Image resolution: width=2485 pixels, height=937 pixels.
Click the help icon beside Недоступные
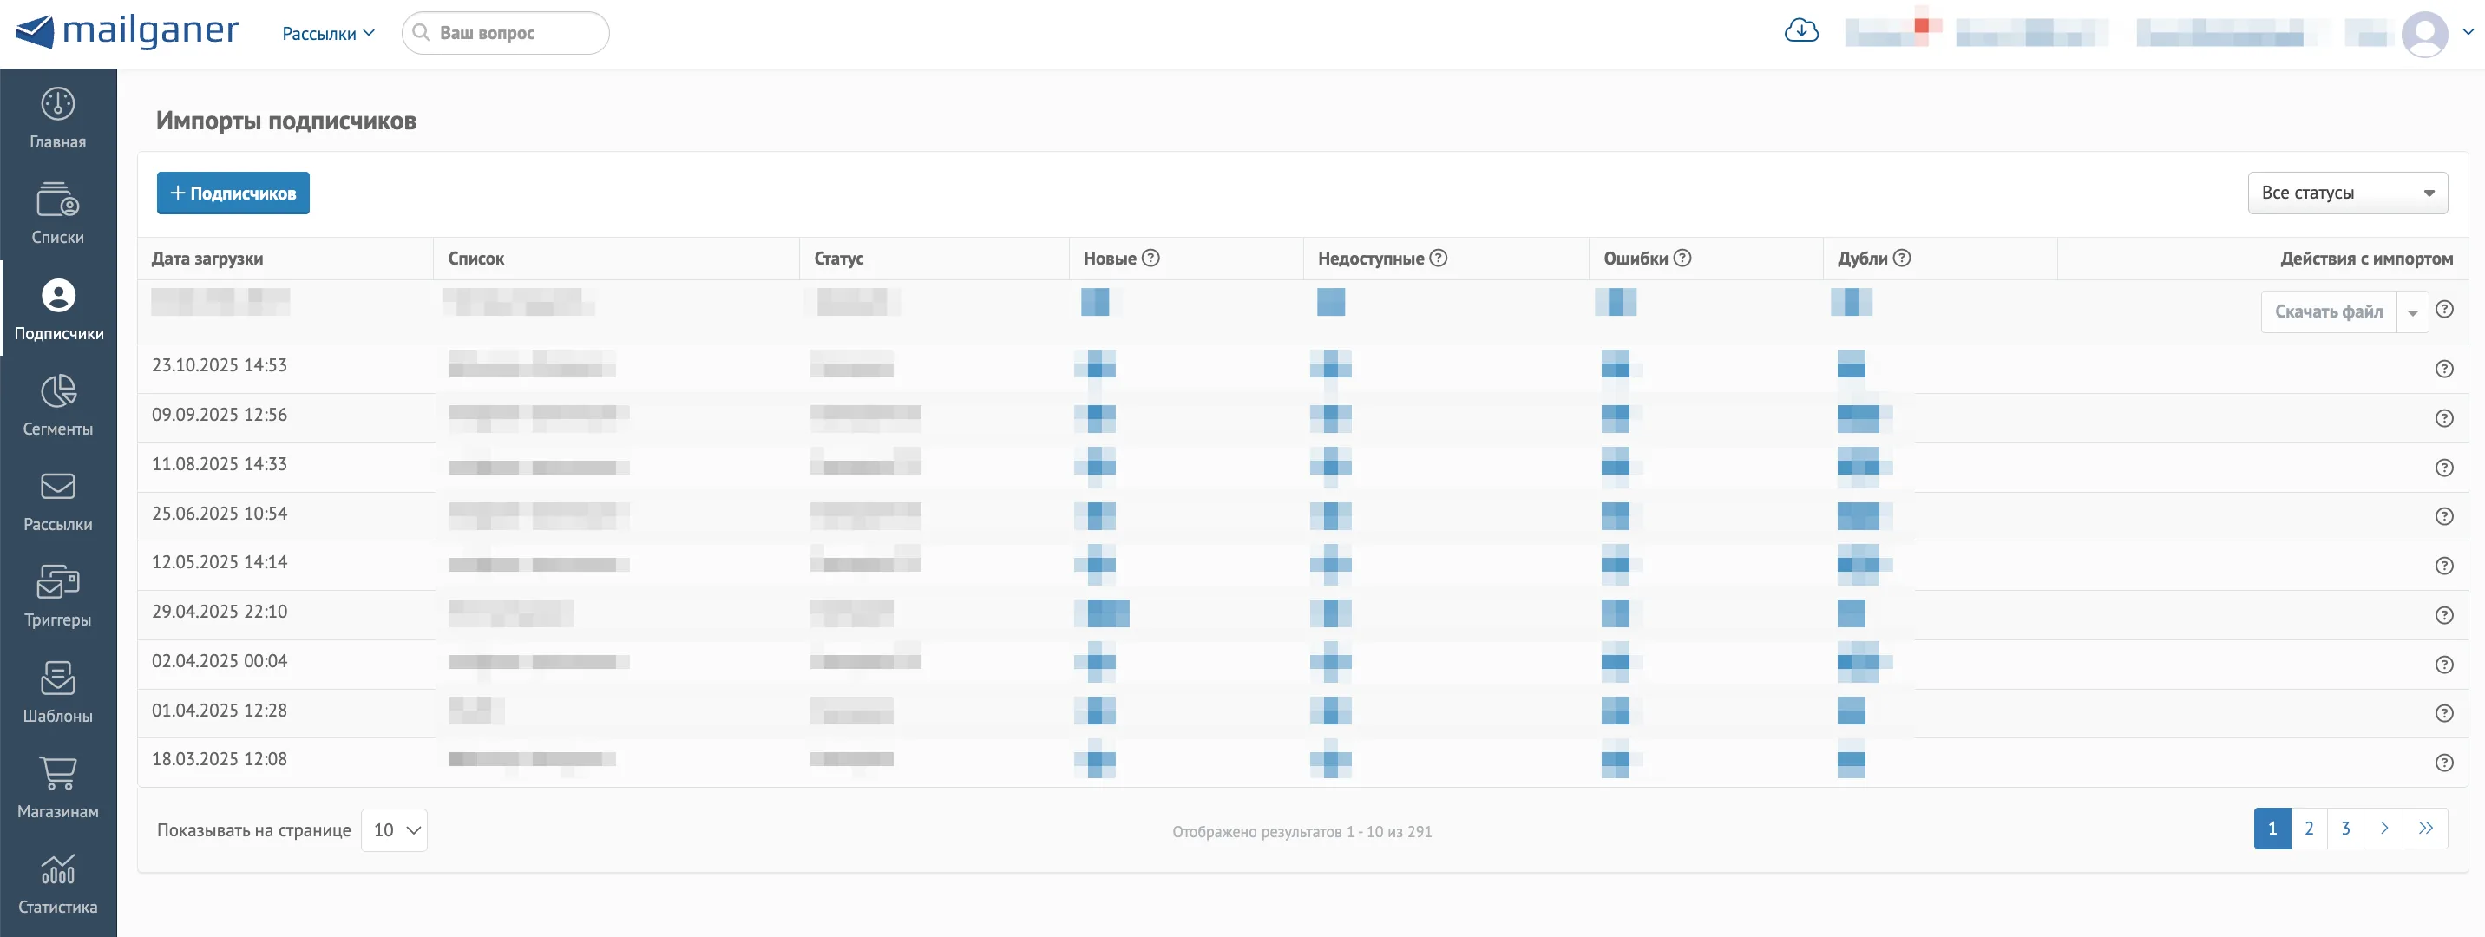point(1438,258)
